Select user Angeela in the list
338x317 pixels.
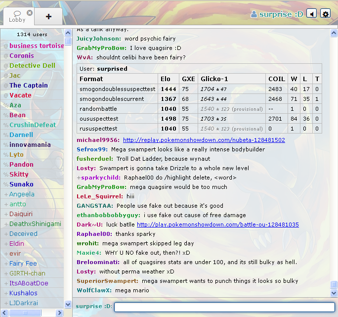[32, 194]
